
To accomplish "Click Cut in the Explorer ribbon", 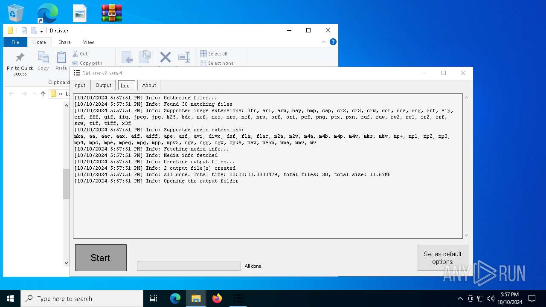I will 80,54.
